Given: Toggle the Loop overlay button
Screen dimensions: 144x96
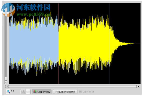Looking at the screenshot, I should 42,92.
